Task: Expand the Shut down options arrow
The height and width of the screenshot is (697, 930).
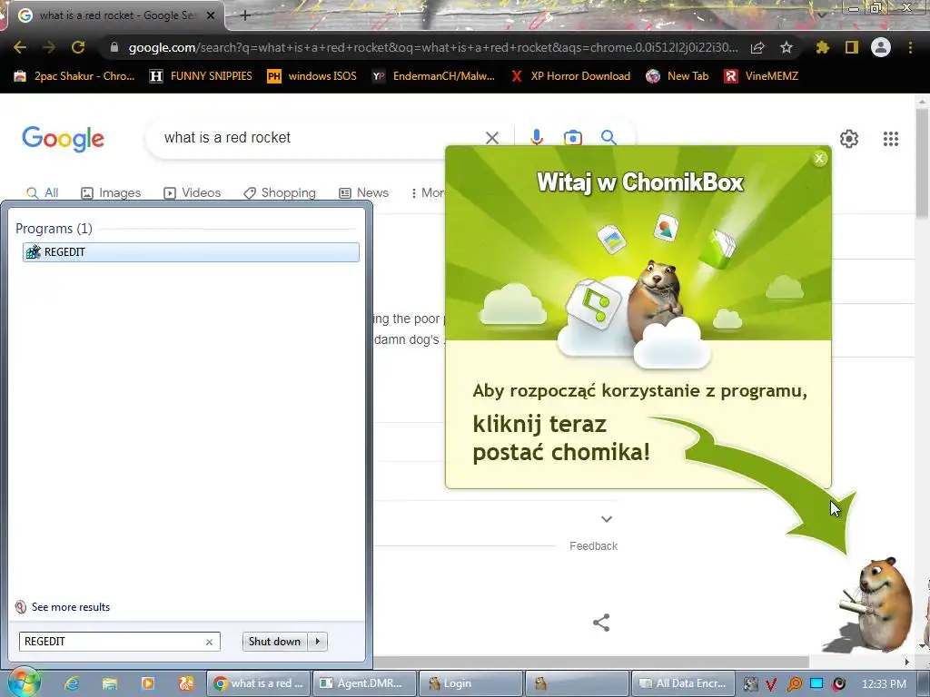Action: [x=318, y=642]
